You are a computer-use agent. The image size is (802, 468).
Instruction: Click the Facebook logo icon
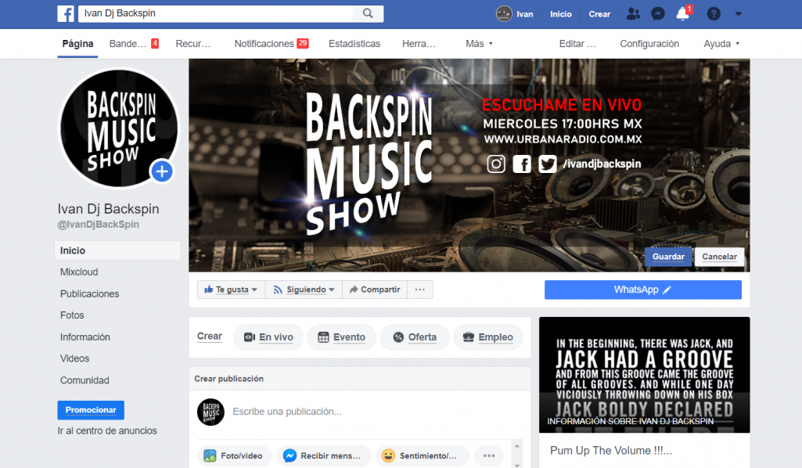[x=66, y=14]
